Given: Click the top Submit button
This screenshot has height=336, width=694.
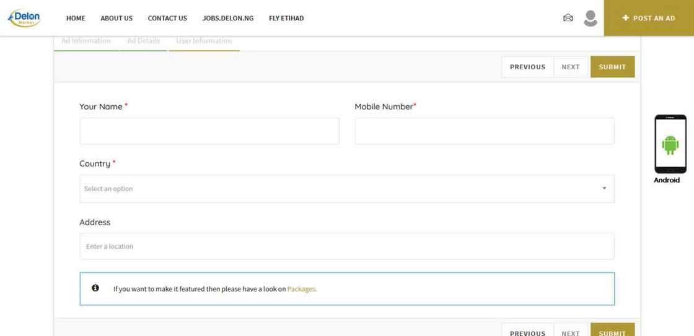Looking at the screenshot, I should pyautogui.click(x=612, y=67).
